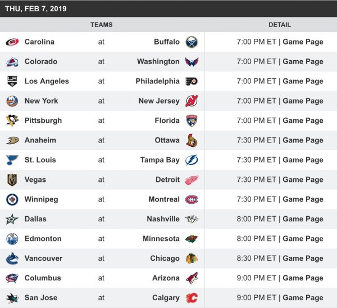Click the Vegas Golden Knights logo

click(12, 180)
